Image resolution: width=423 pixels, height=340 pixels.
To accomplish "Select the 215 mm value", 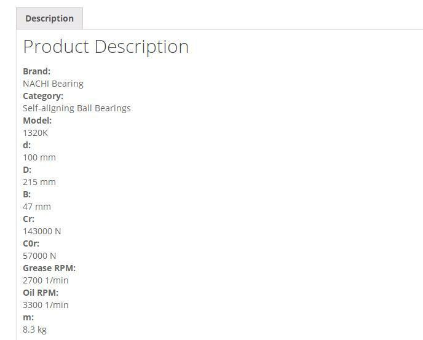I will point(39,182).
